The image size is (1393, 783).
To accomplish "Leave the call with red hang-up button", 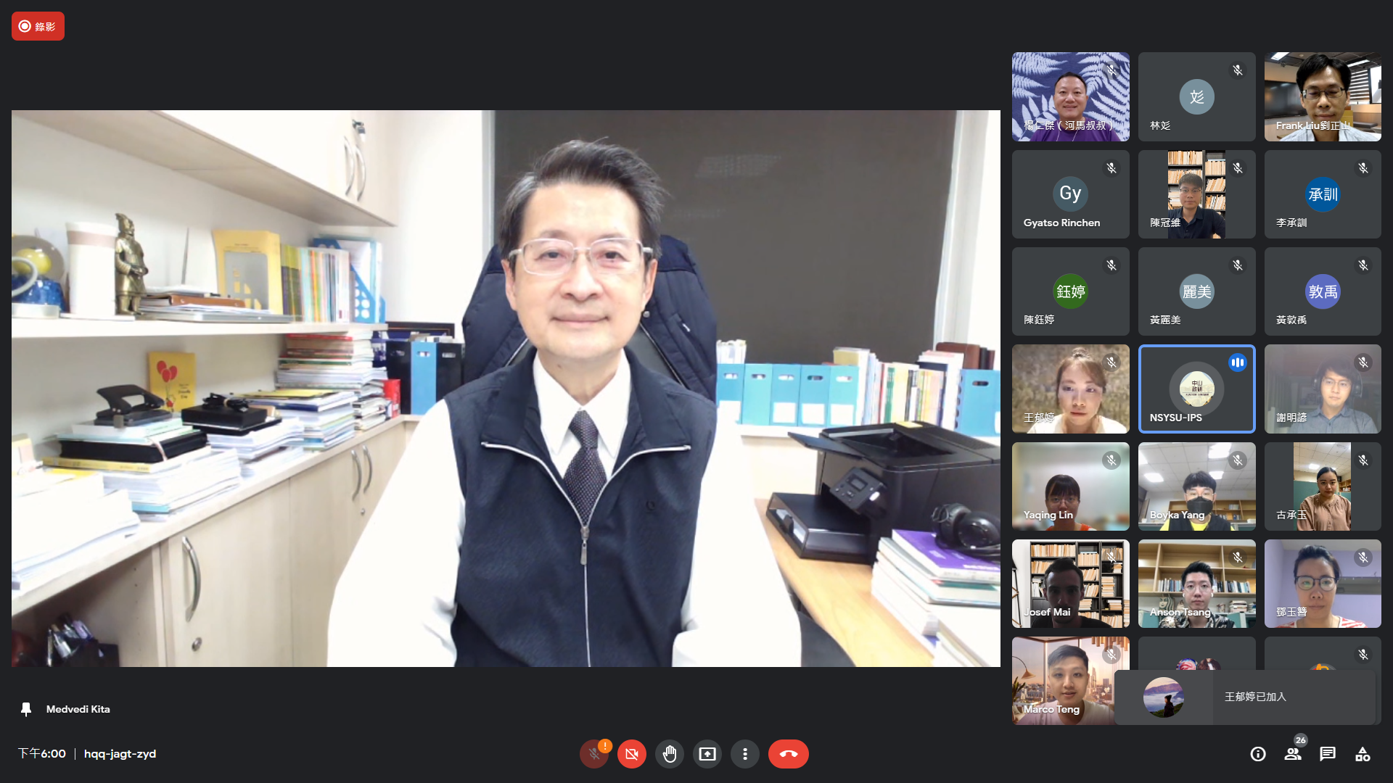I will pos(788,754).
